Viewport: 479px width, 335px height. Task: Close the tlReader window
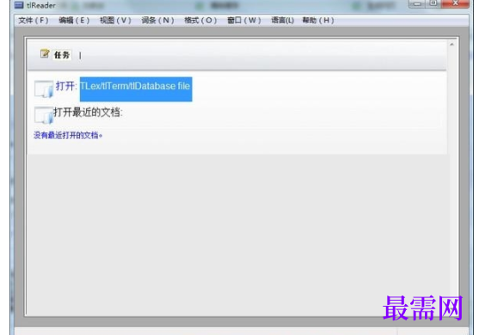tap(455, 3)
